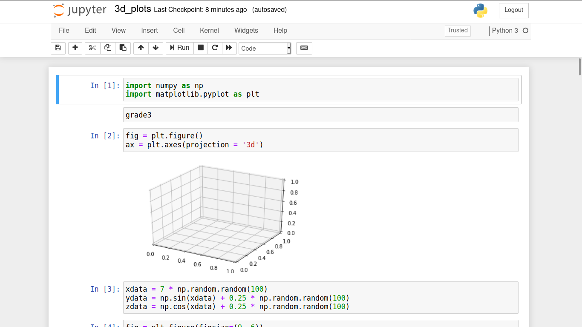This screenshot has width=582, height=327.
Task: Open the Cell menu
Action: pyautogui.click(x=179, y=31)
